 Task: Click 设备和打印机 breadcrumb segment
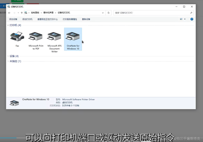click(x=64, y=13)
